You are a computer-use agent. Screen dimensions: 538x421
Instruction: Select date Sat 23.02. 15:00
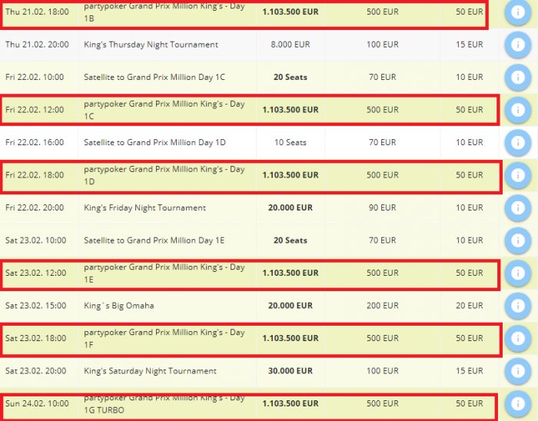point(35,306)
